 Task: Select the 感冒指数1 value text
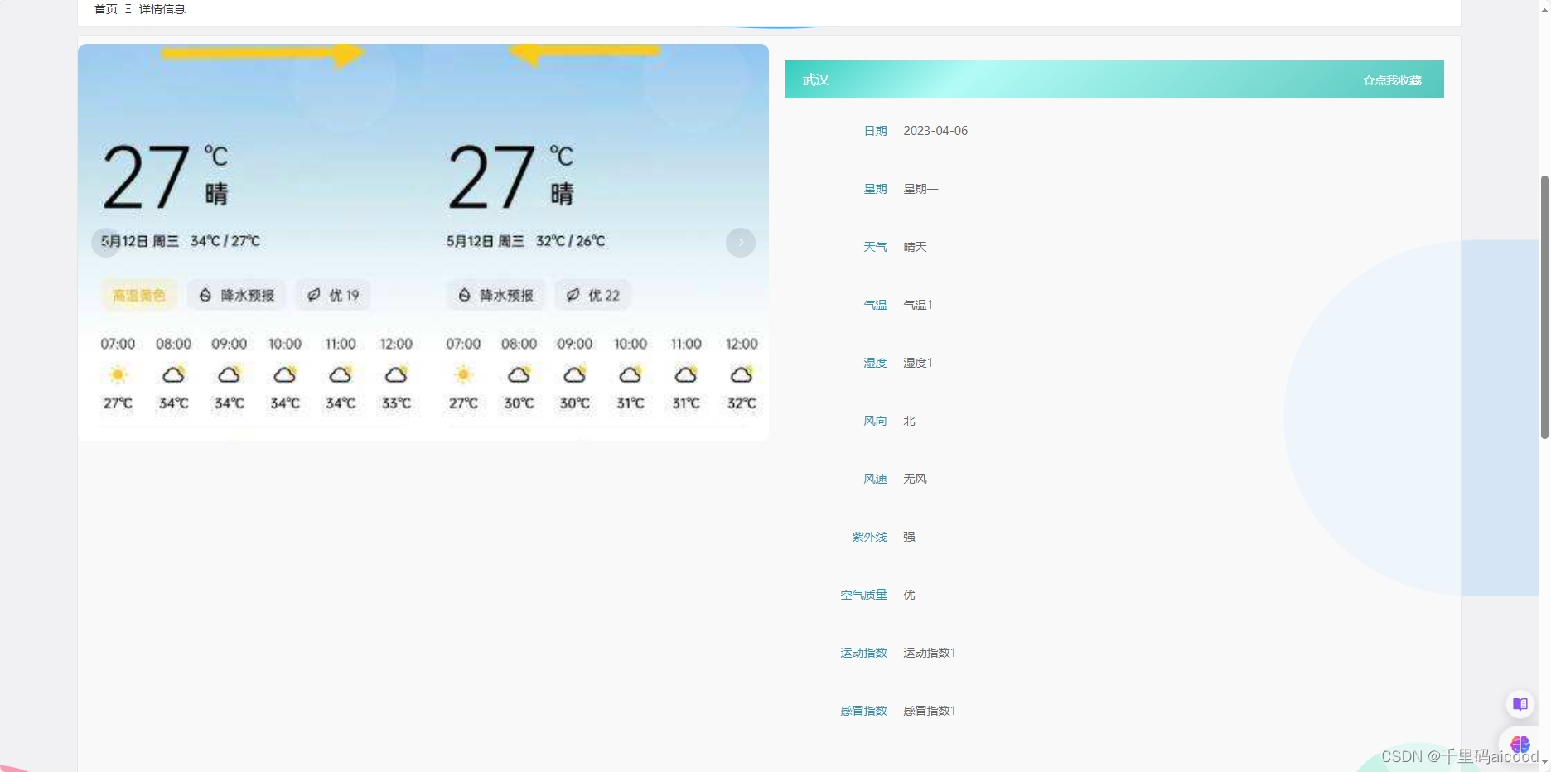pyautogui.click(x=930, y=711)
